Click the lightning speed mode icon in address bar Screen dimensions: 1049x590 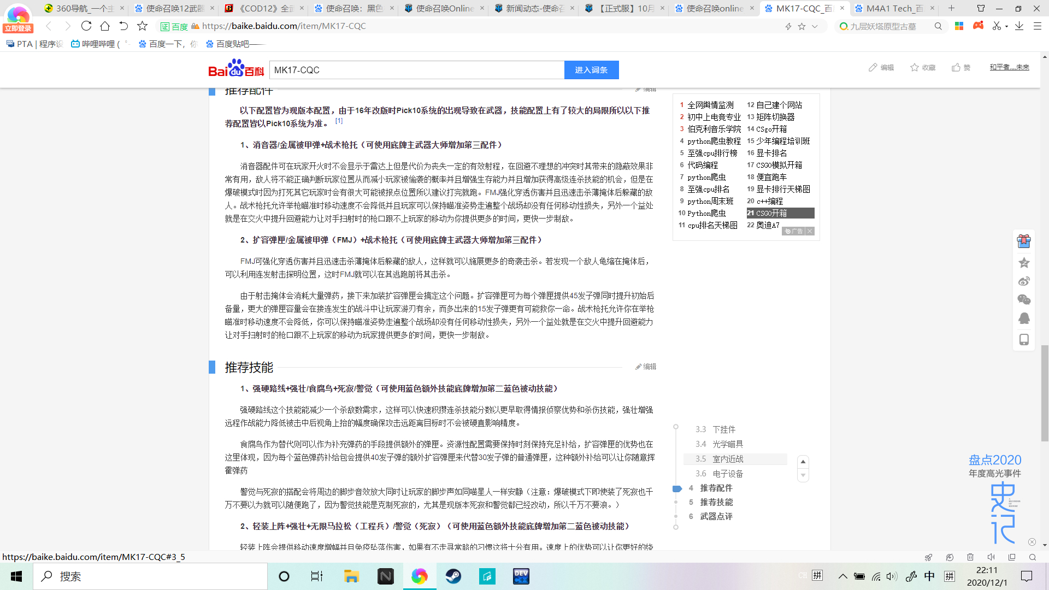(788, 26)
